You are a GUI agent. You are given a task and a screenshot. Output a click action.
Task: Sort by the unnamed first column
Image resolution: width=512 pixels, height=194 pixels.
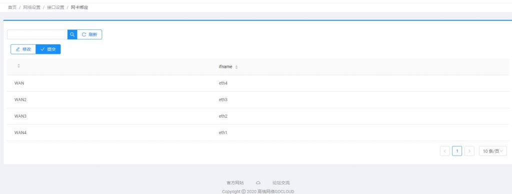point(18,66)
